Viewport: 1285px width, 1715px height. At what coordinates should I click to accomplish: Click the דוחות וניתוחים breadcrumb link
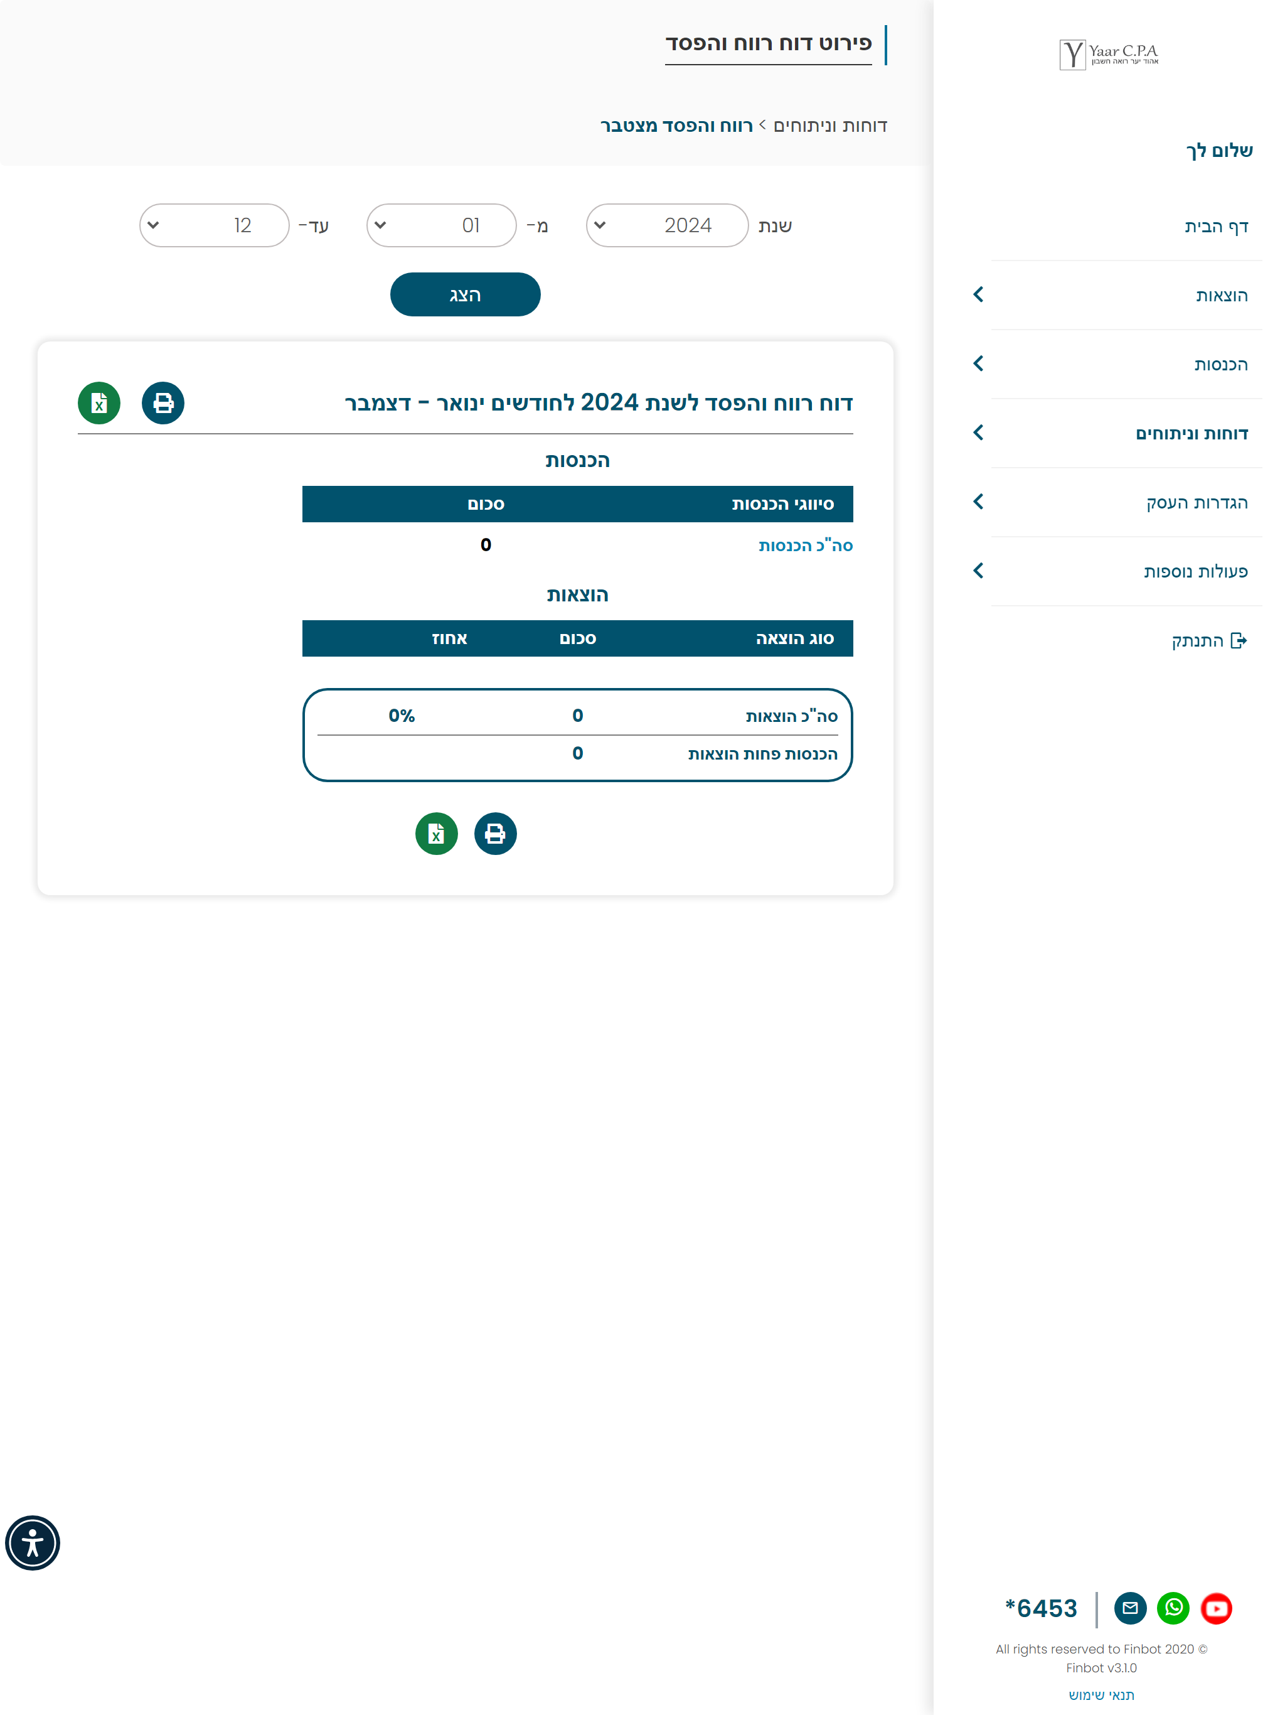click(830, 126)
